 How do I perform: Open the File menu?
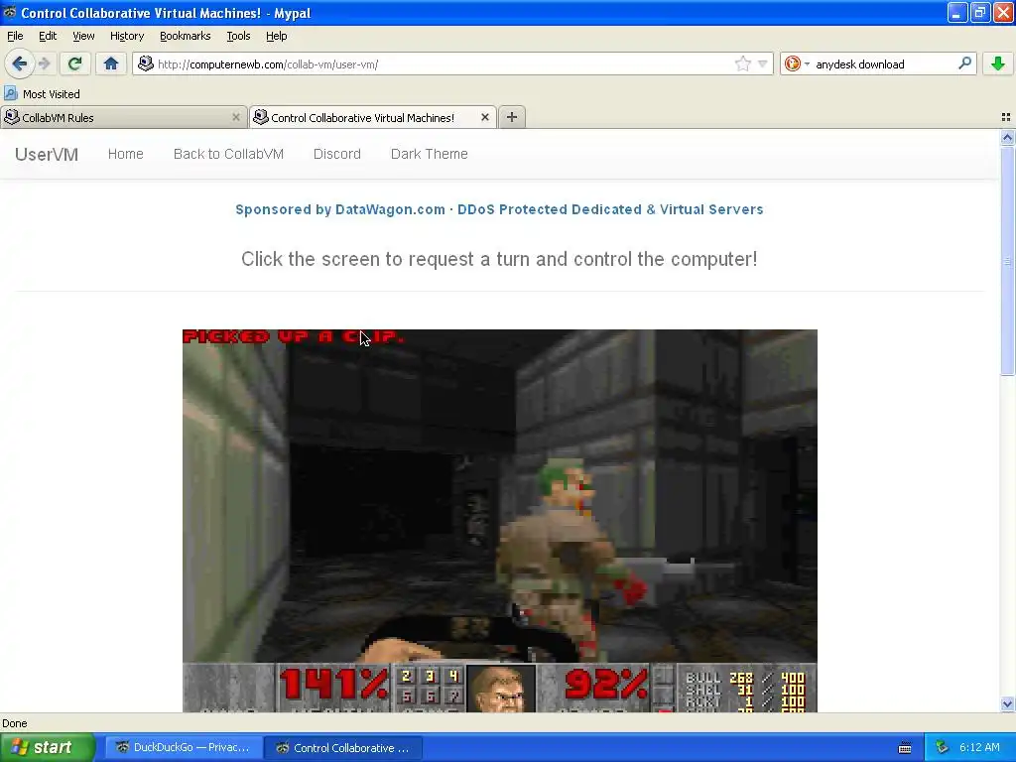15,36
